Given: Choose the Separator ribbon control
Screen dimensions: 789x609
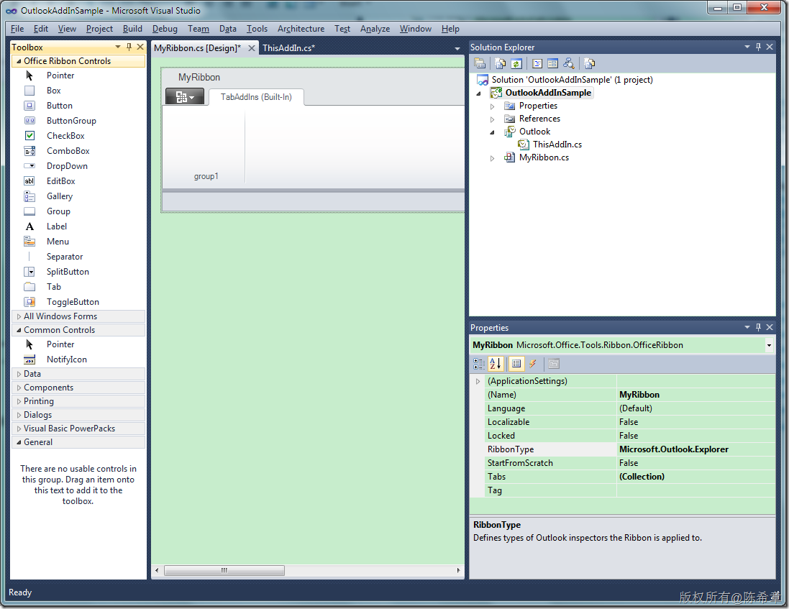Looking at the screenshot, I should click(x=65, y=257).
